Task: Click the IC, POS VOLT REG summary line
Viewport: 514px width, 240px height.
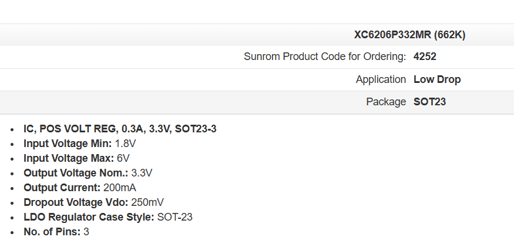Action: [120, 129]
